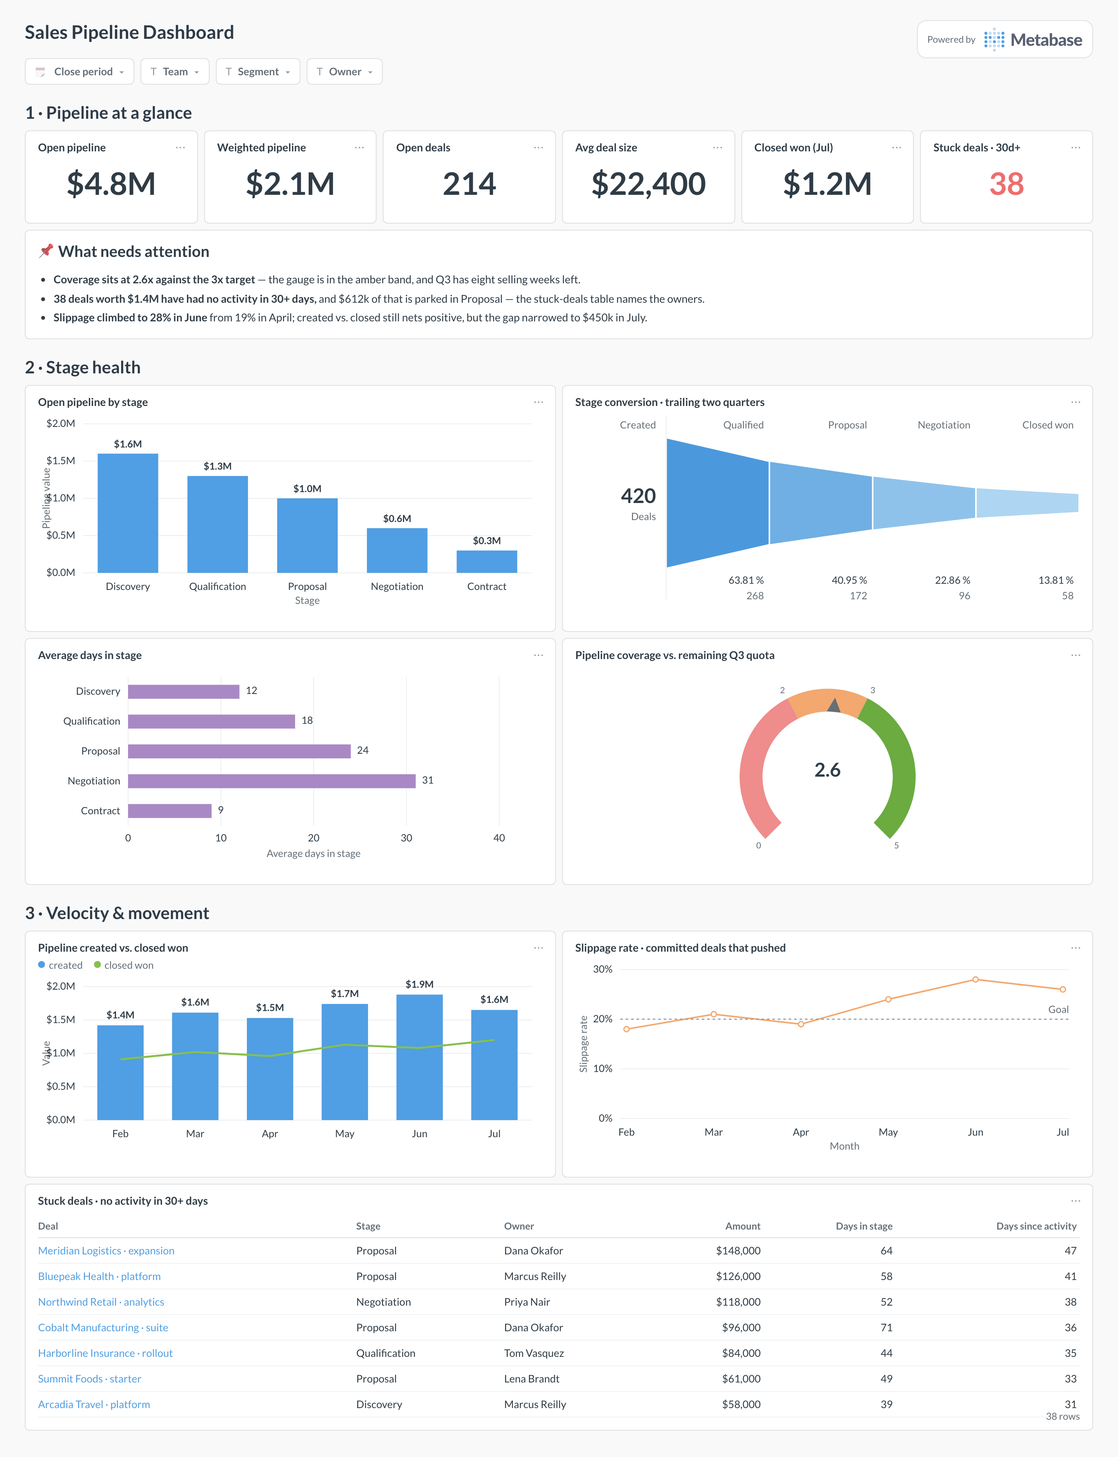
Task: Click the 2.6 gauge center value
Action: point(827,770)
